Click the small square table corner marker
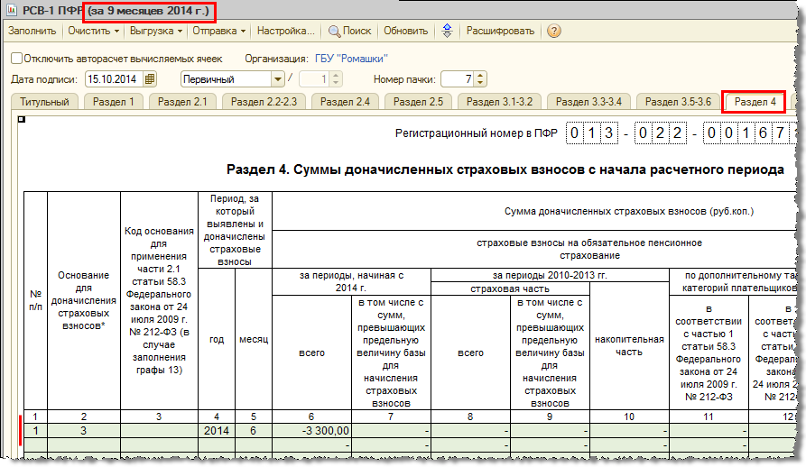Viewport: 806px width, 467px height. coord(22,119)
